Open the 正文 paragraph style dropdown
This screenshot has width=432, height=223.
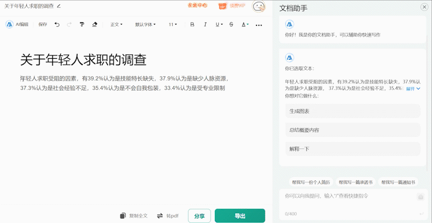116,25
